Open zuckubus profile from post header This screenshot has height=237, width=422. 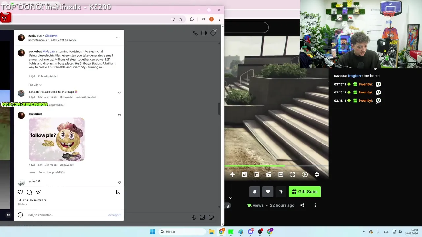tap(35, 36)
